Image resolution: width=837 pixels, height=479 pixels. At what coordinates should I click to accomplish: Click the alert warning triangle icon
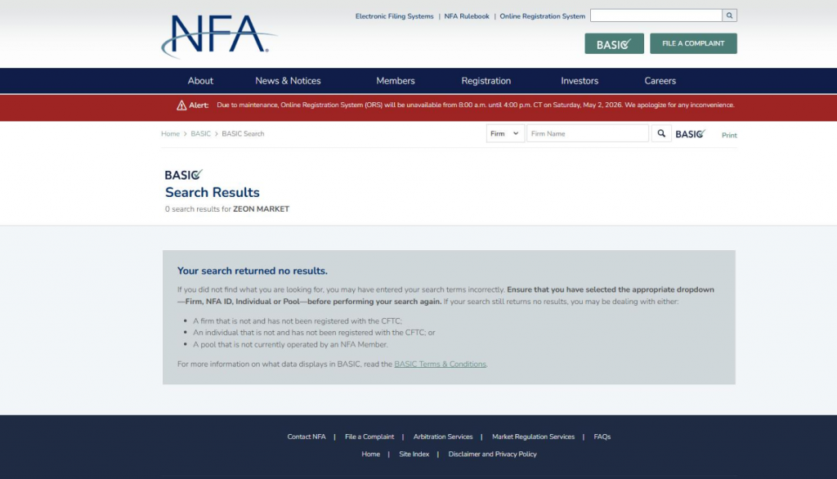coord(181,105)
